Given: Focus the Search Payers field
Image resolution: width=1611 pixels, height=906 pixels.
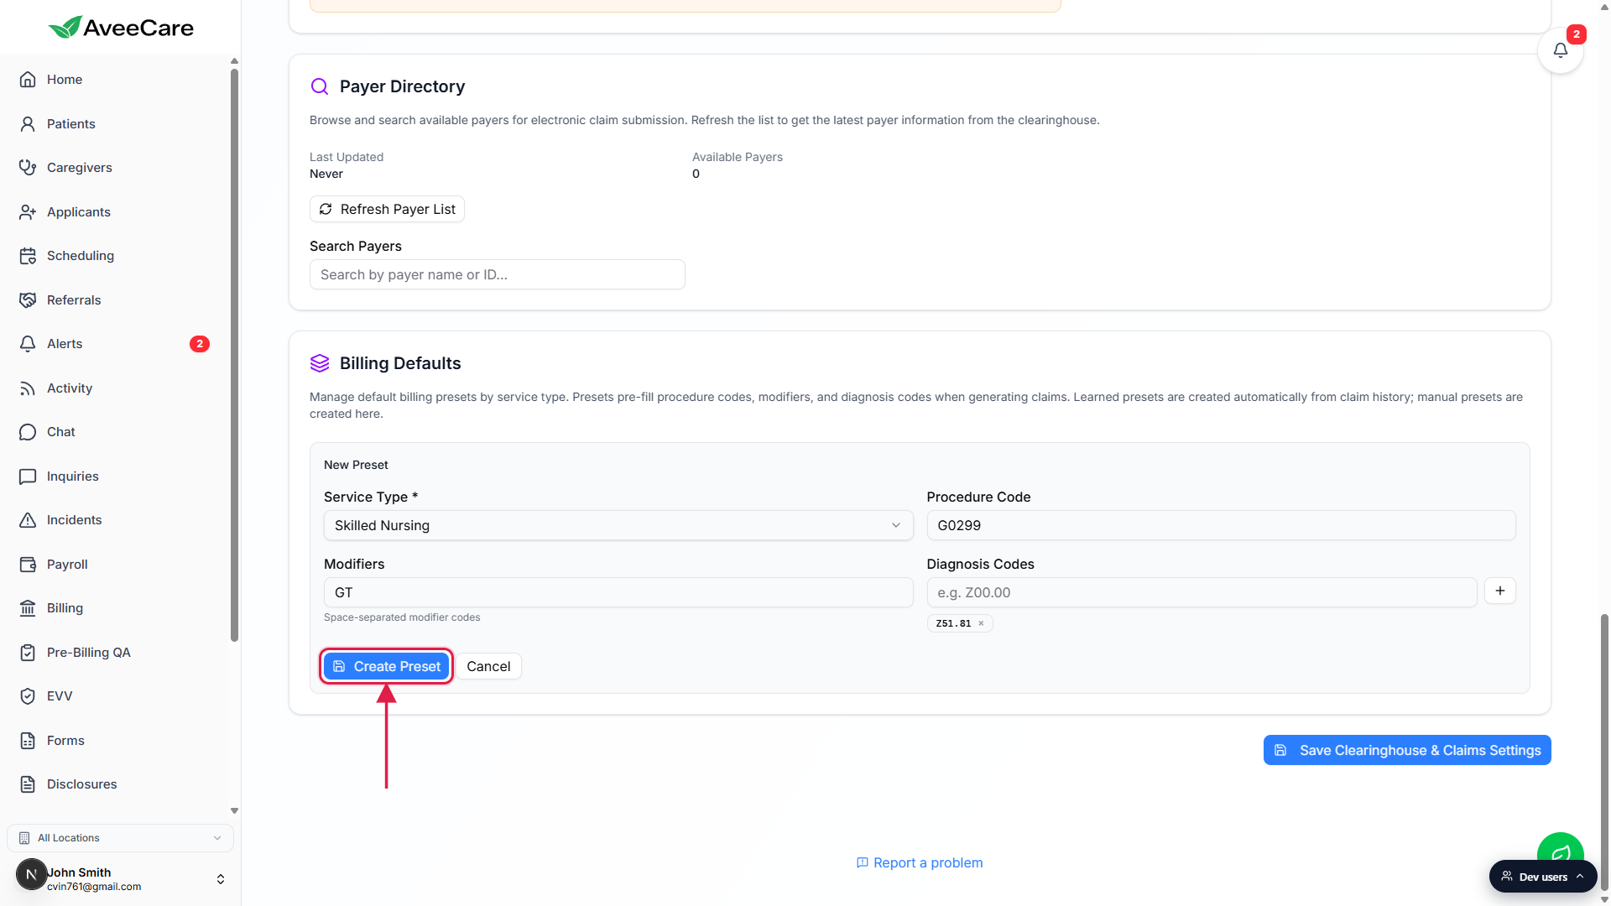Looking at the screenshot, I should [x=497, y=274].
